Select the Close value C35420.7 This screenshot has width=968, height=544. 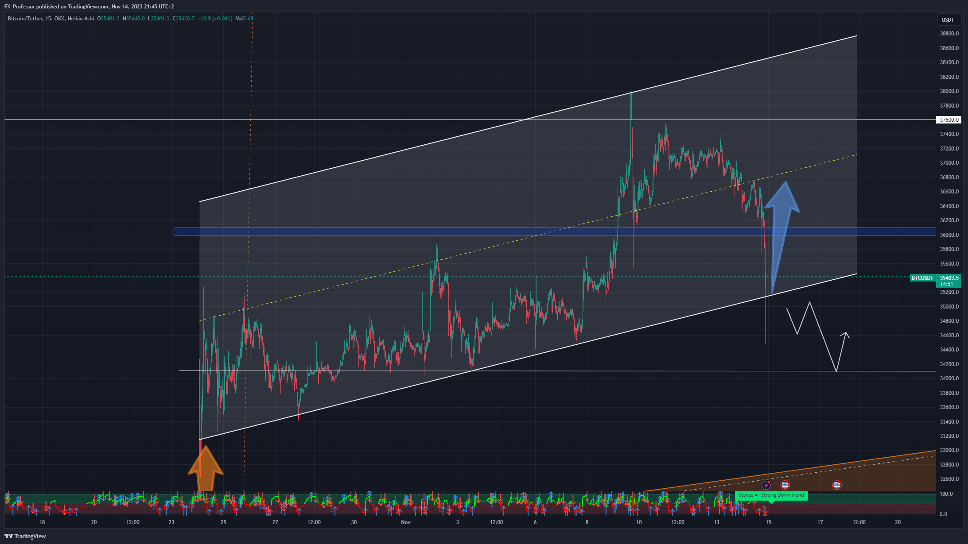(184, 19)
